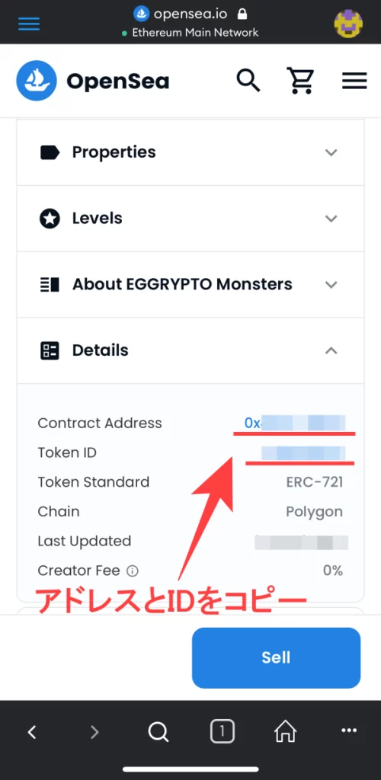Tap the wallet avatar icon at top right

point(348,24)
